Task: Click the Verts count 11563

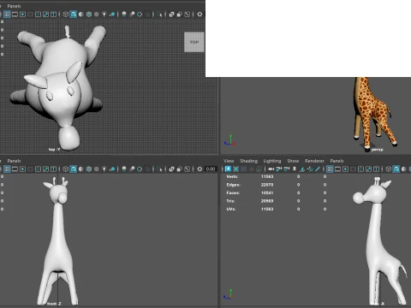Action: [267, 176]
